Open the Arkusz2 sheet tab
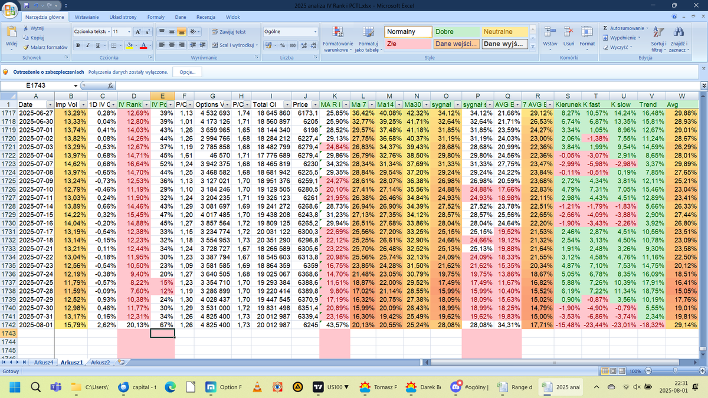 (x=99, y=363)
